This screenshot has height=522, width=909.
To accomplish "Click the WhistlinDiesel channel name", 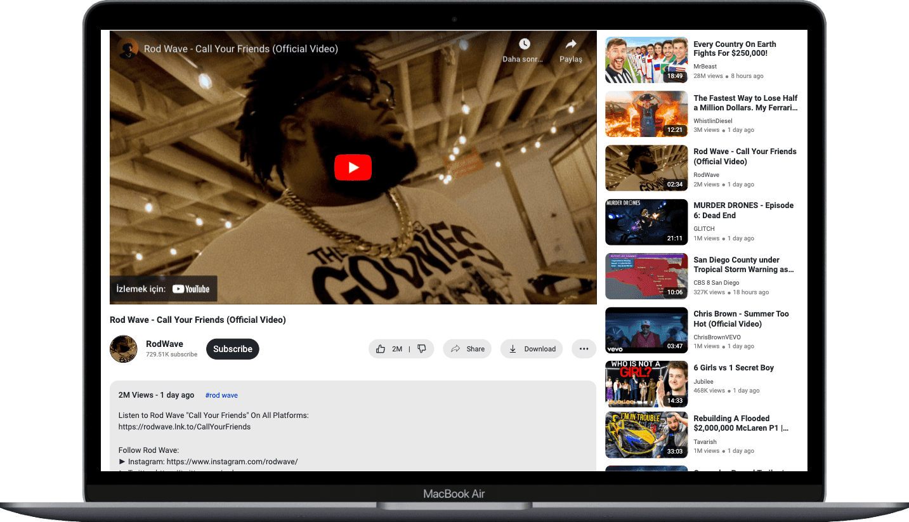I will (712, 121).
